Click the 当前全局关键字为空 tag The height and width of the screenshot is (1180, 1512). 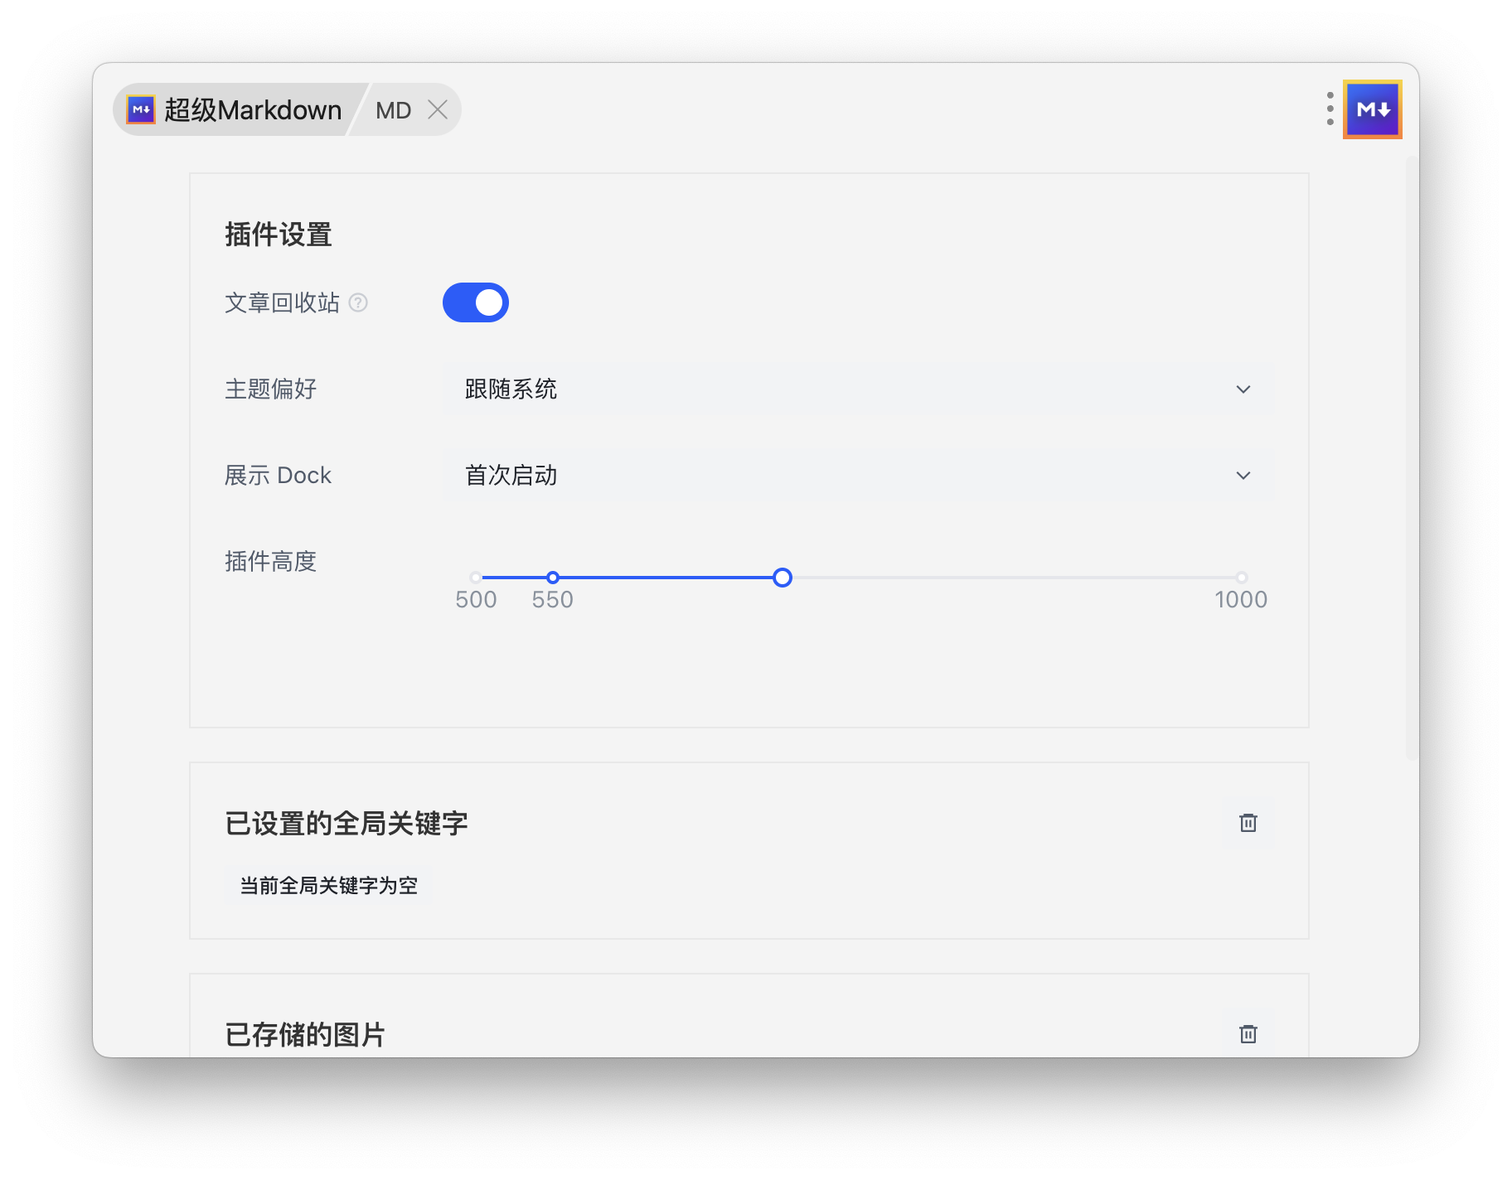(328, 886)
